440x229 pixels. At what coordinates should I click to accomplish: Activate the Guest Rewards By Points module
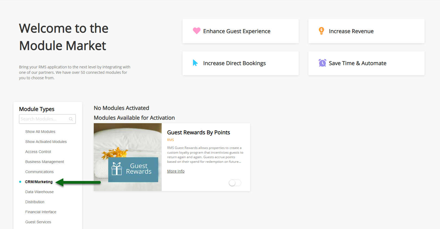tap(235, 183)
